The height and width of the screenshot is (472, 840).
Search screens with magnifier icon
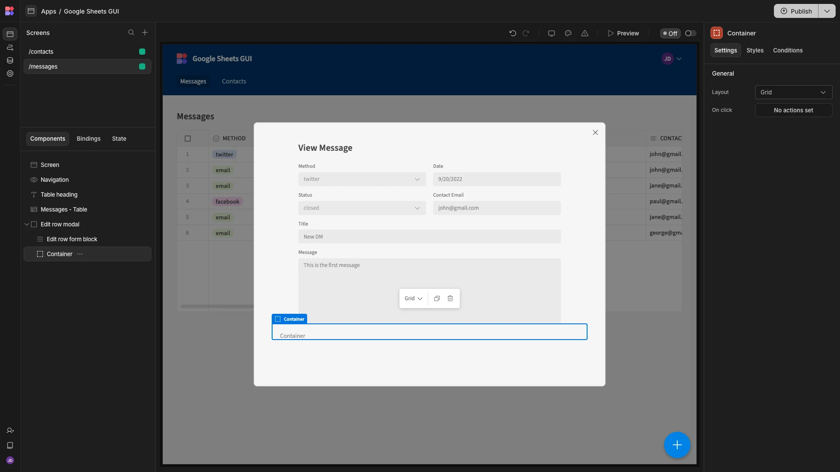click(131, 33)
